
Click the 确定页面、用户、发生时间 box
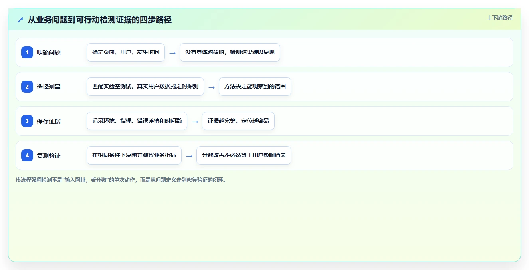pyautogui.click(x=126, y=52)
